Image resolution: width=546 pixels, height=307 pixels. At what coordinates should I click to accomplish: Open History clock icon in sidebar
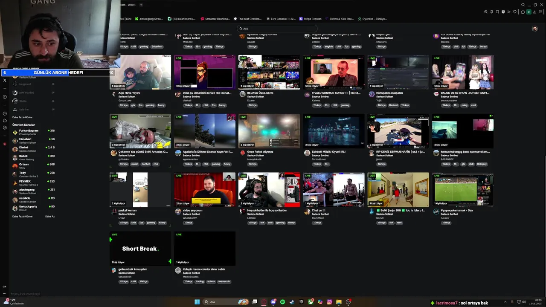click(5, 113)
